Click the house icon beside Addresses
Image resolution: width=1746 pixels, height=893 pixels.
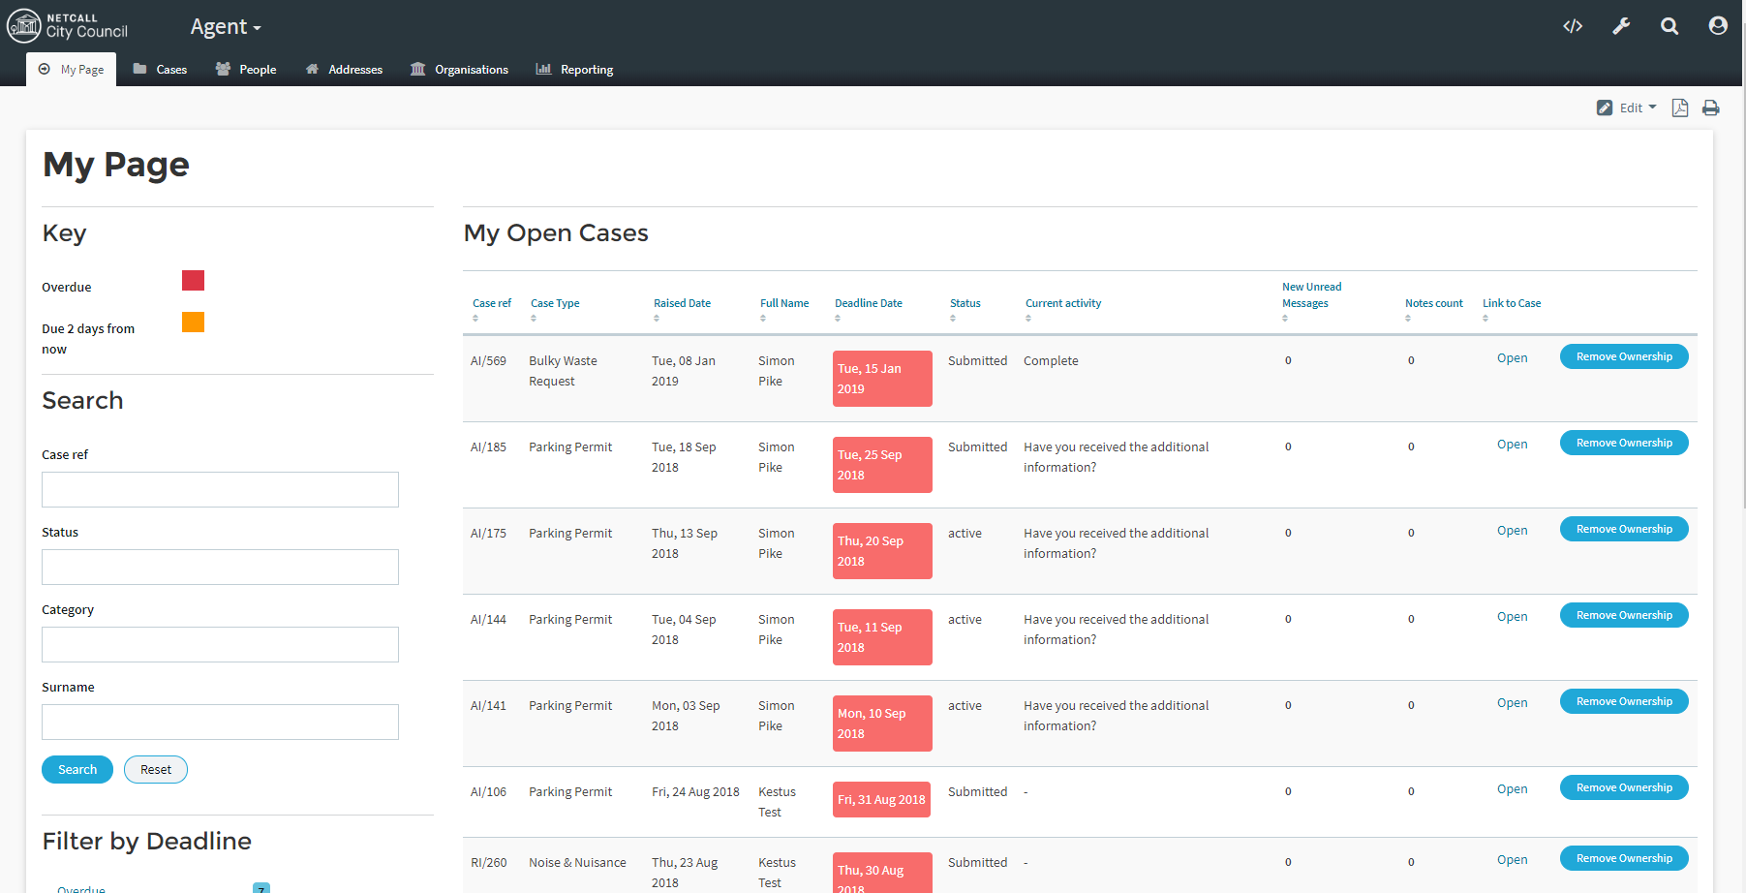pyautogui.click(x=312, y=69)
